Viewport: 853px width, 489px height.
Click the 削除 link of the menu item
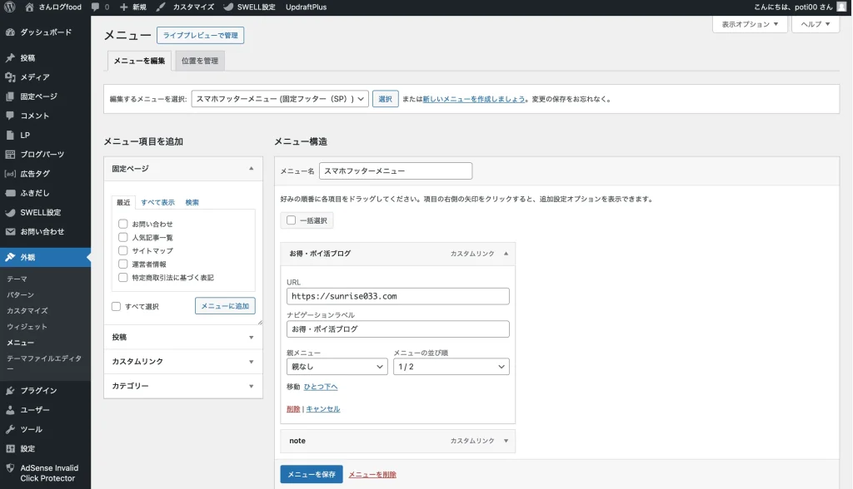293,409
